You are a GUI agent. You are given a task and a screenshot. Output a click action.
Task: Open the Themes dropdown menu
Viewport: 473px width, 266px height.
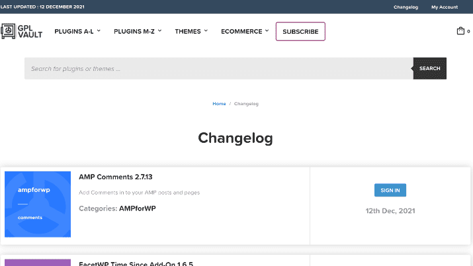192,31
